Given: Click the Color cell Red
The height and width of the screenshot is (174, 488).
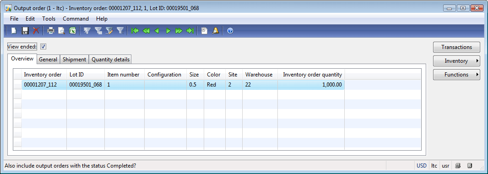Looking at the screenshot, I should 214,85.
